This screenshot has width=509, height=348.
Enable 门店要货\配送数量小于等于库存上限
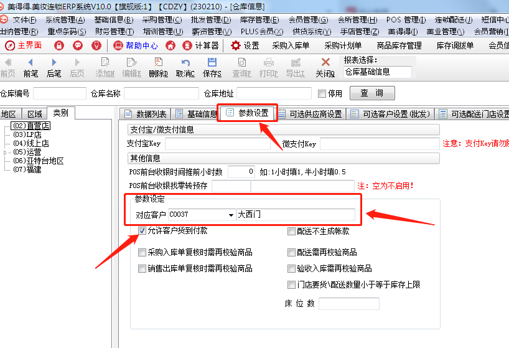click(291, 285)
